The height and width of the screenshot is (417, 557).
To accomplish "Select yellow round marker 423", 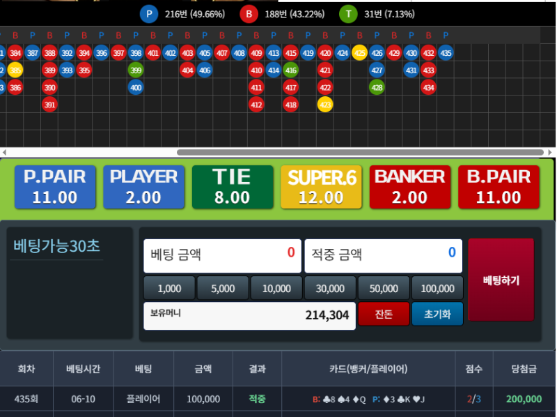I will [325, 105].
